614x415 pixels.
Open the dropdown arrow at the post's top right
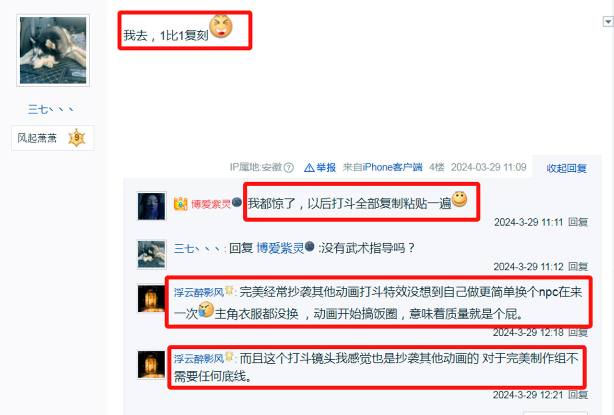(608, 22)
